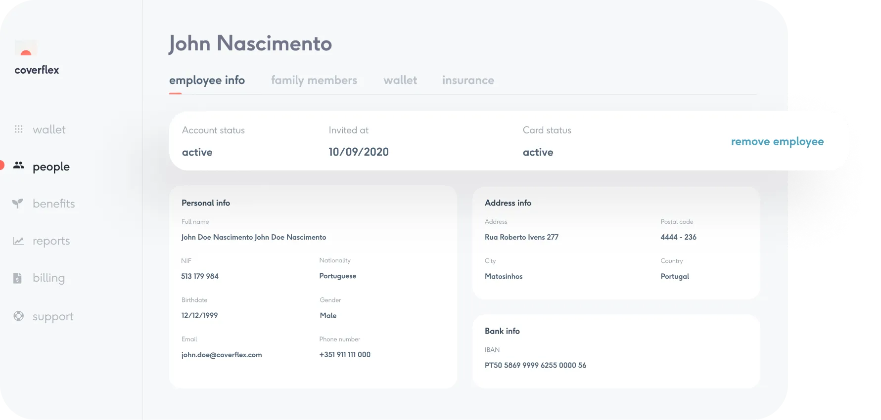Viewport: 881px width, 420px height.
Task: Open the billing section label
Action: pos(48,278)
